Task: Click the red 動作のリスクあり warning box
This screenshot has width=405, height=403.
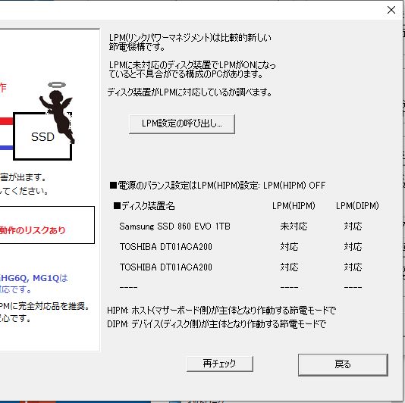Action: [47, 225]
